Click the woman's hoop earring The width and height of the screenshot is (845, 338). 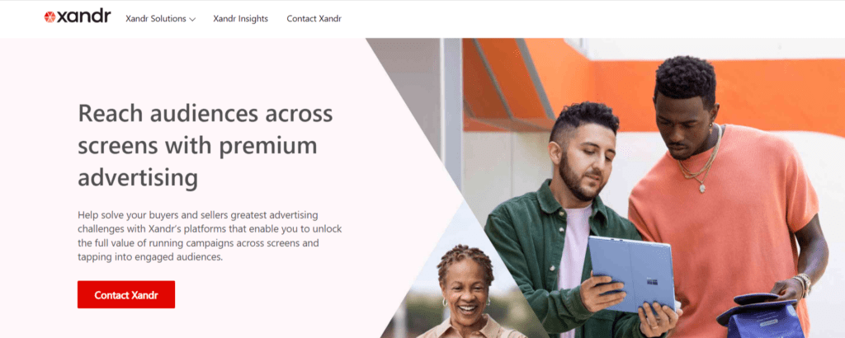click(445, 303)
